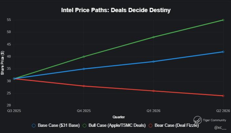
Task: Toggle the Base Case legend entry
Action: [x=56, y=125]
